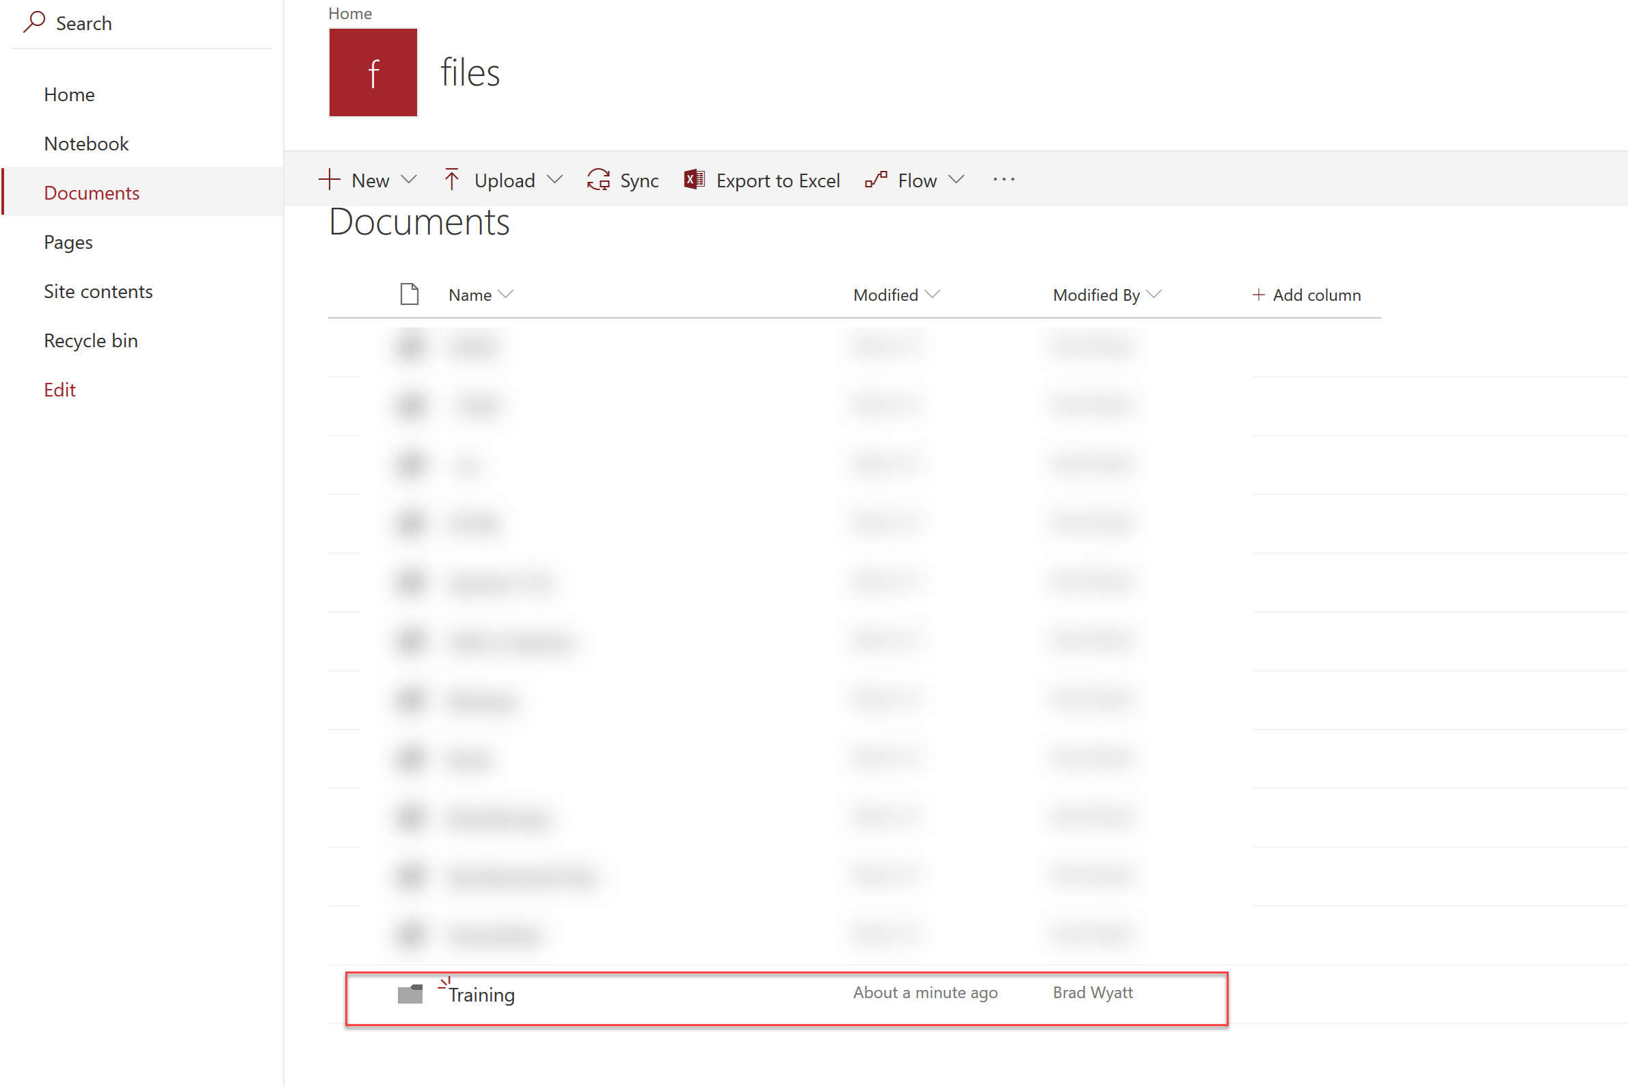Open the Modified column chevron
Image resolution: width=1628 pixels, height=1087 pixels.
click(x=933, y=295)
